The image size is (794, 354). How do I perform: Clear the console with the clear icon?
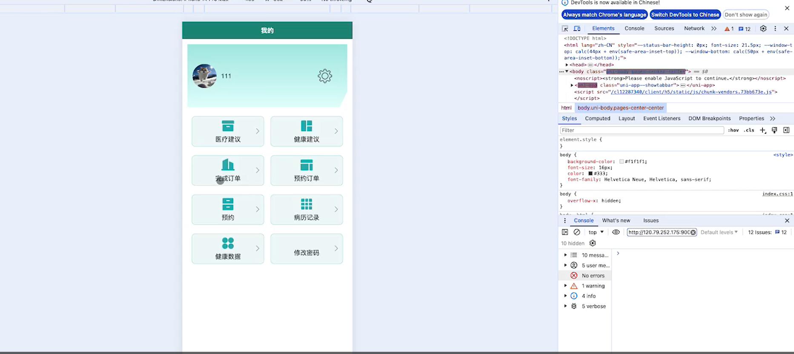(577, 232)
